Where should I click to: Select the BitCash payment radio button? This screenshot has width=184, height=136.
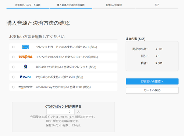[x=13, y=67]
